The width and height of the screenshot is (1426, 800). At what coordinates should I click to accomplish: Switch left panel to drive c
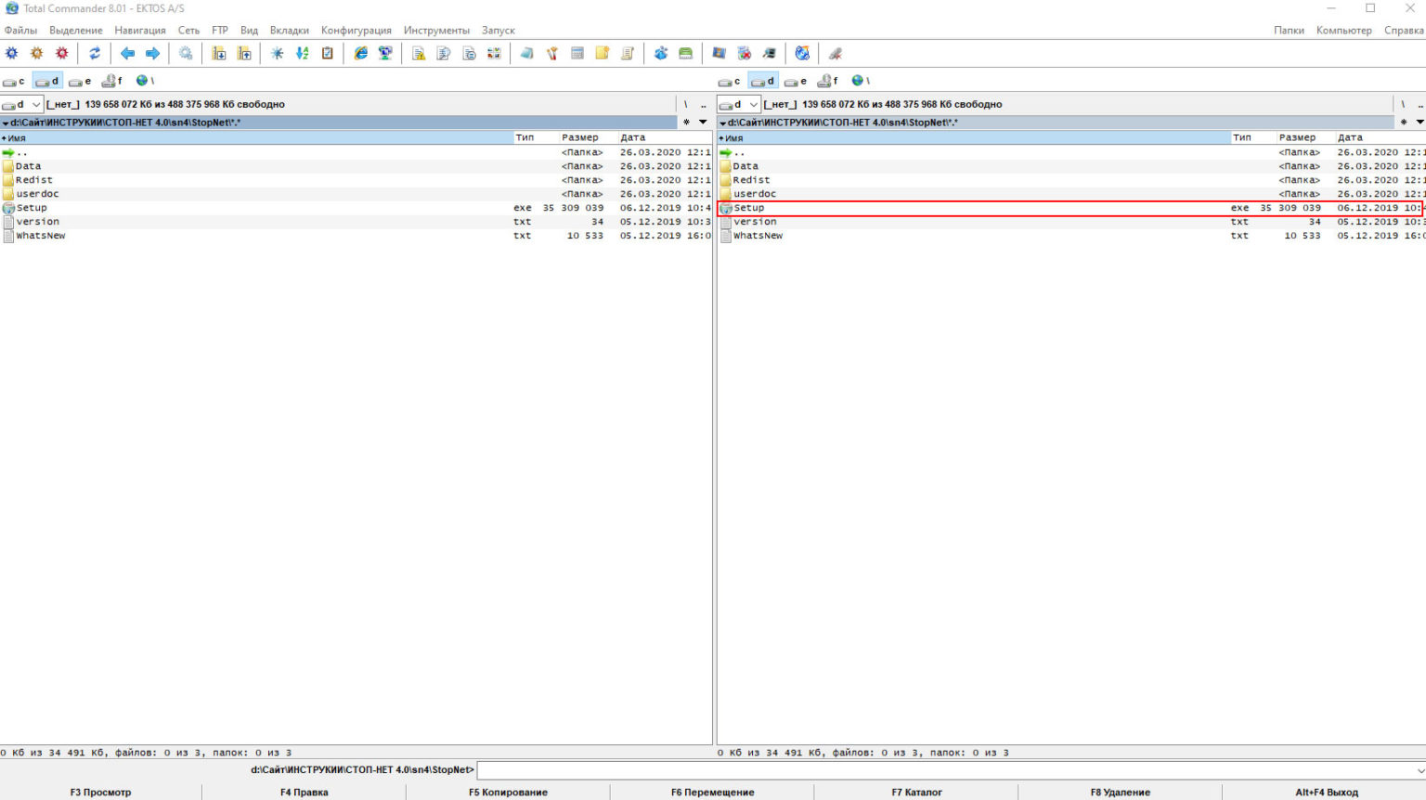point(14,82)
